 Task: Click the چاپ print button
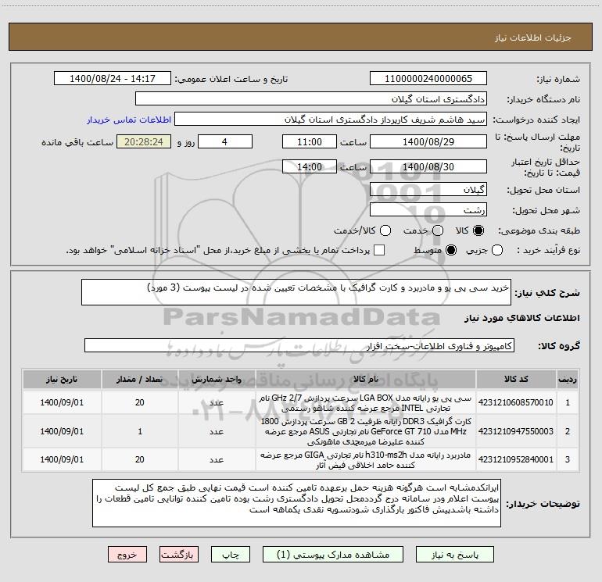231,555
